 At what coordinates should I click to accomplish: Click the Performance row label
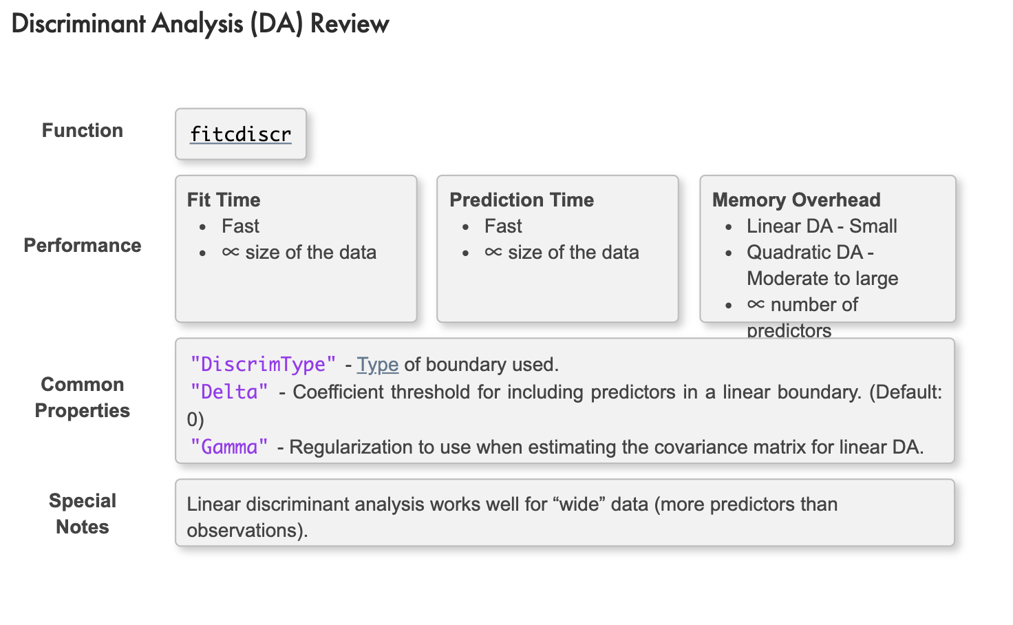tap(83, 245)
